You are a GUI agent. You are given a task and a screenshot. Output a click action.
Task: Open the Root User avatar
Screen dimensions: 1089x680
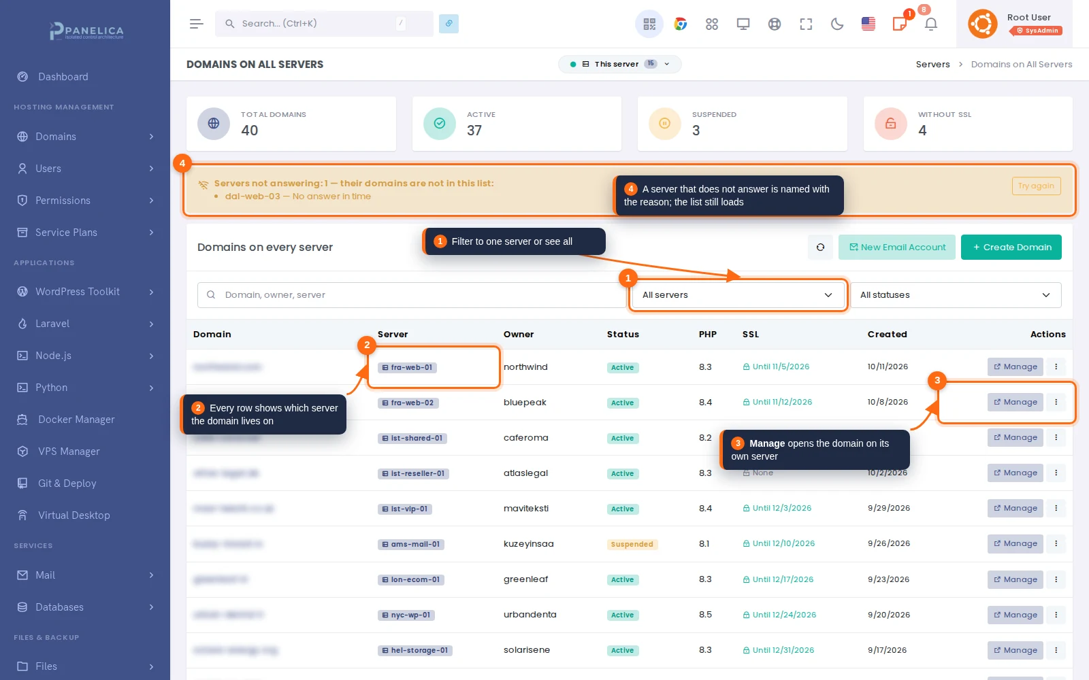click(983, 24)
